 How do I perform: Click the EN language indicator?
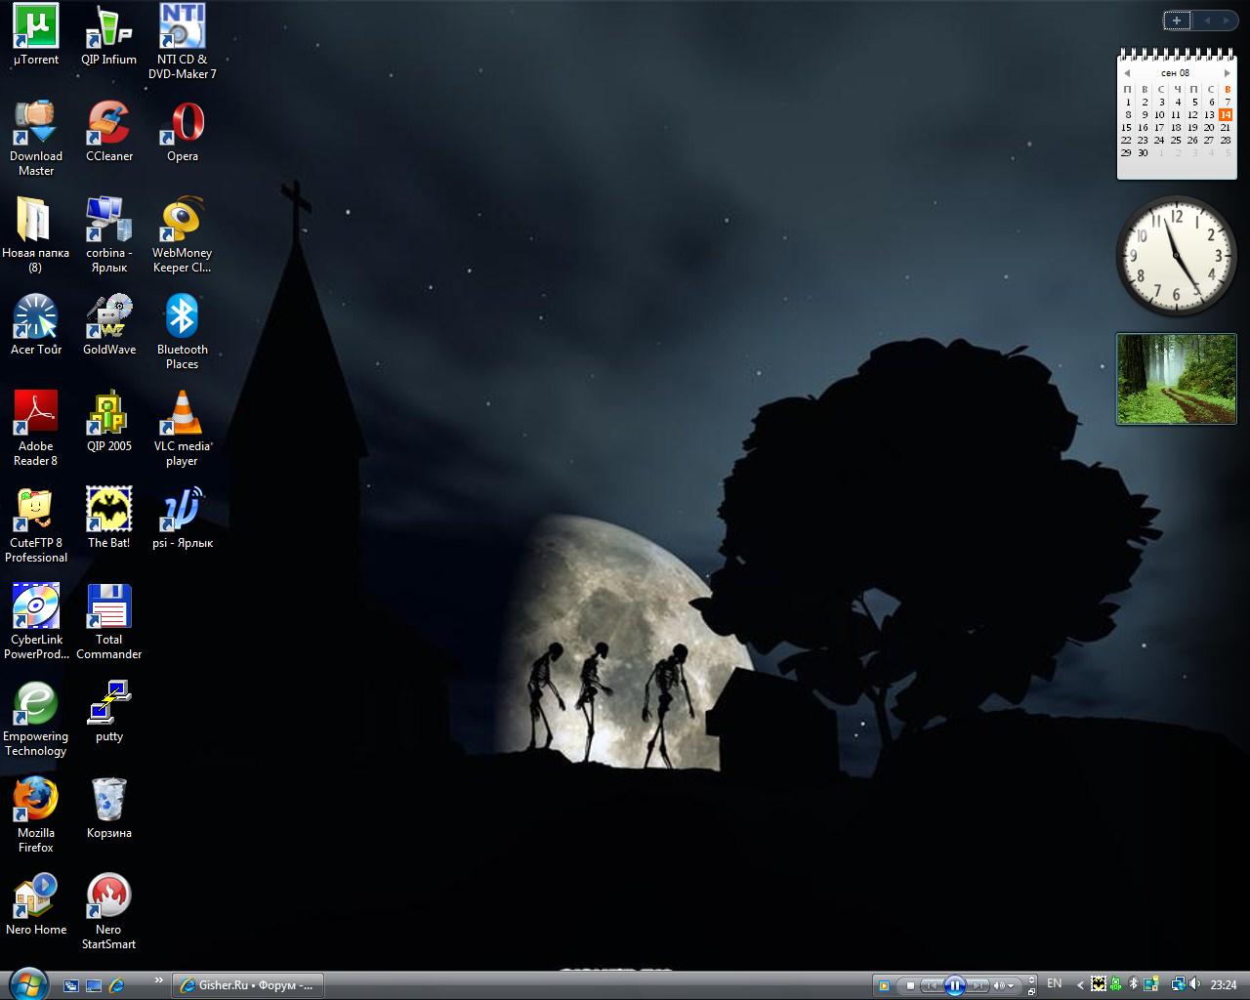[x=1055, y=984]
